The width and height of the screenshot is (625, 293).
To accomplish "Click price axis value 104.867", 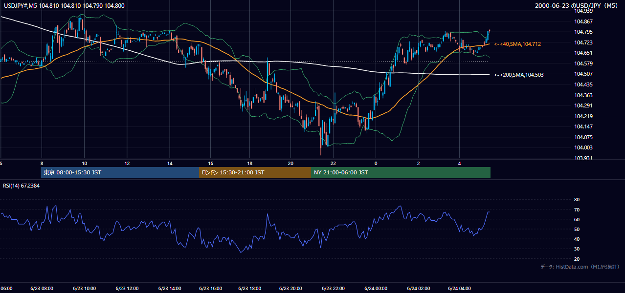I will [x=583, y=21].
